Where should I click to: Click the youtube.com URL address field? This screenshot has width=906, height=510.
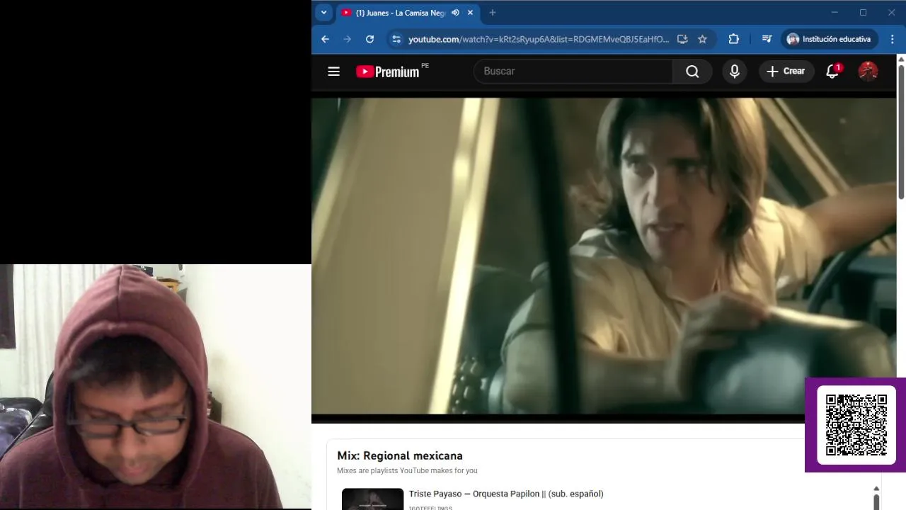point(538,39)
